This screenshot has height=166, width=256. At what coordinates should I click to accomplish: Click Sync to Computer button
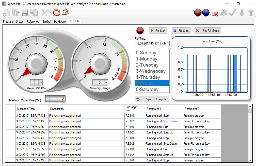click(152, 99)
